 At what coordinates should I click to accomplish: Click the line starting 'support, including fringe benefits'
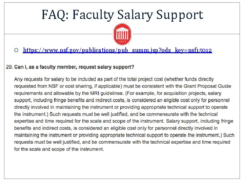pos(122,100)
